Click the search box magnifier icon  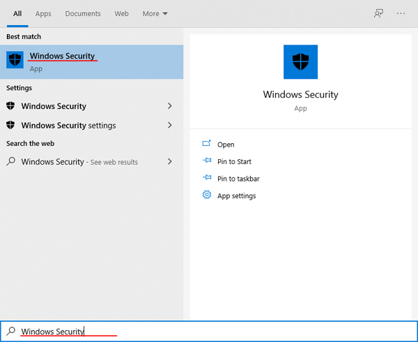coord(11,331)
